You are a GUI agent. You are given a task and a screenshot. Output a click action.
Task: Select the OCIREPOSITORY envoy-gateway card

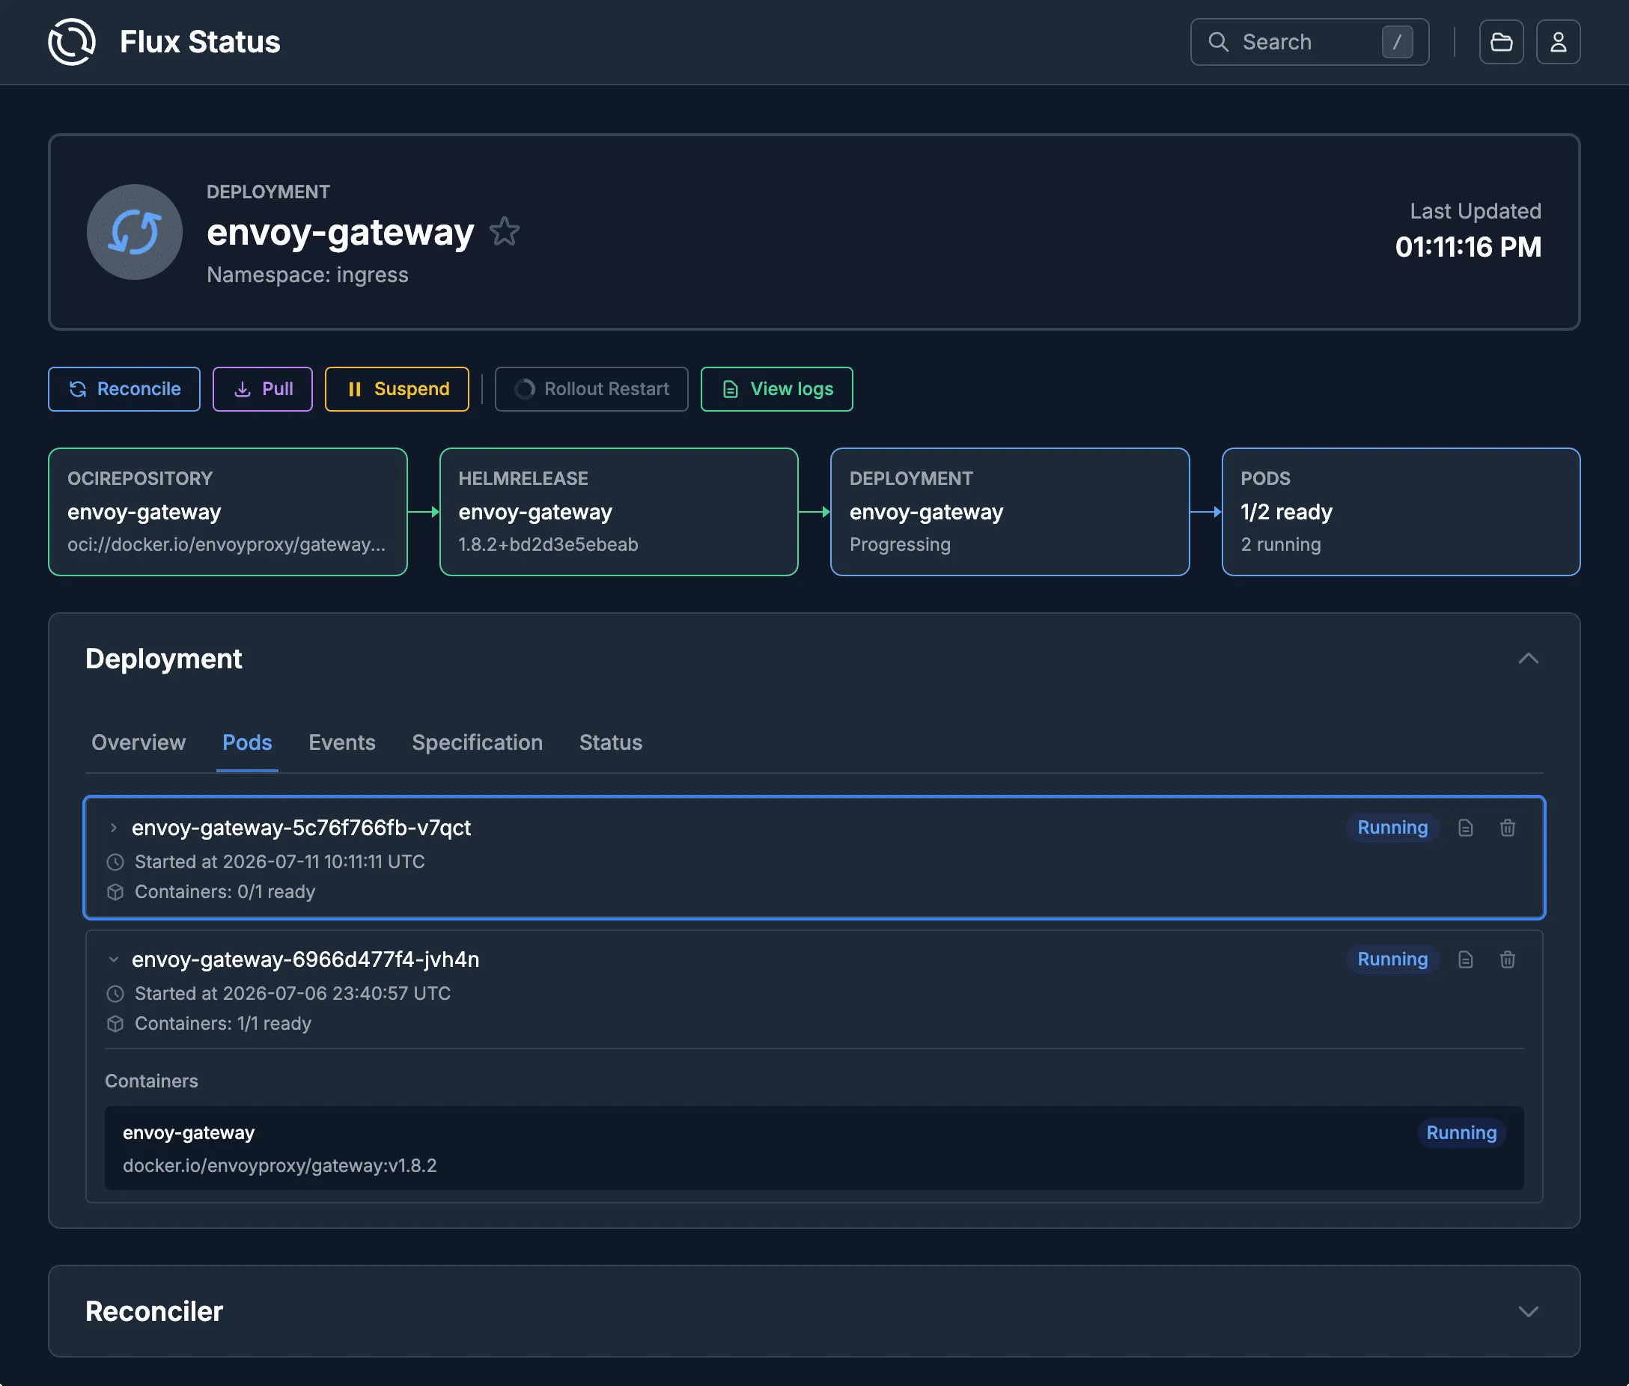[x=228, y=511]
